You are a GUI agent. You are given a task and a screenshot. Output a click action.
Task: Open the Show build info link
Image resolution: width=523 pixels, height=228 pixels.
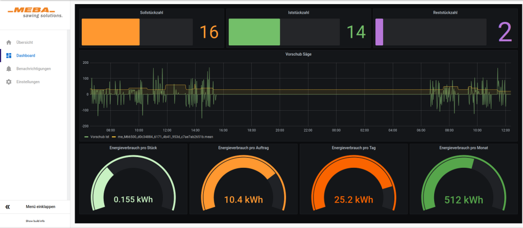(x=35, y=221)
